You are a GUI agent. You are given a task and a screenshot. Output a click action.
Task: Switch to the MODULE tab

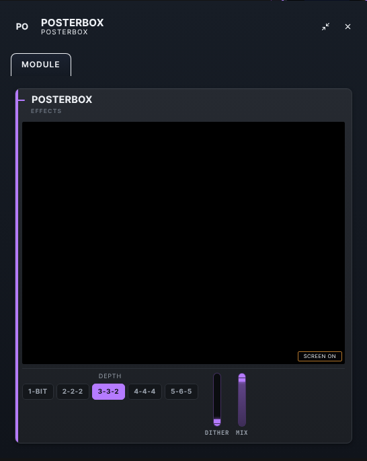pos(41,65)
